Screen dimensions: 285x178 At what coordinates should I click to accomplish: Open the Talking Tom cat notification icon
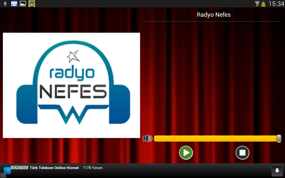32,4
